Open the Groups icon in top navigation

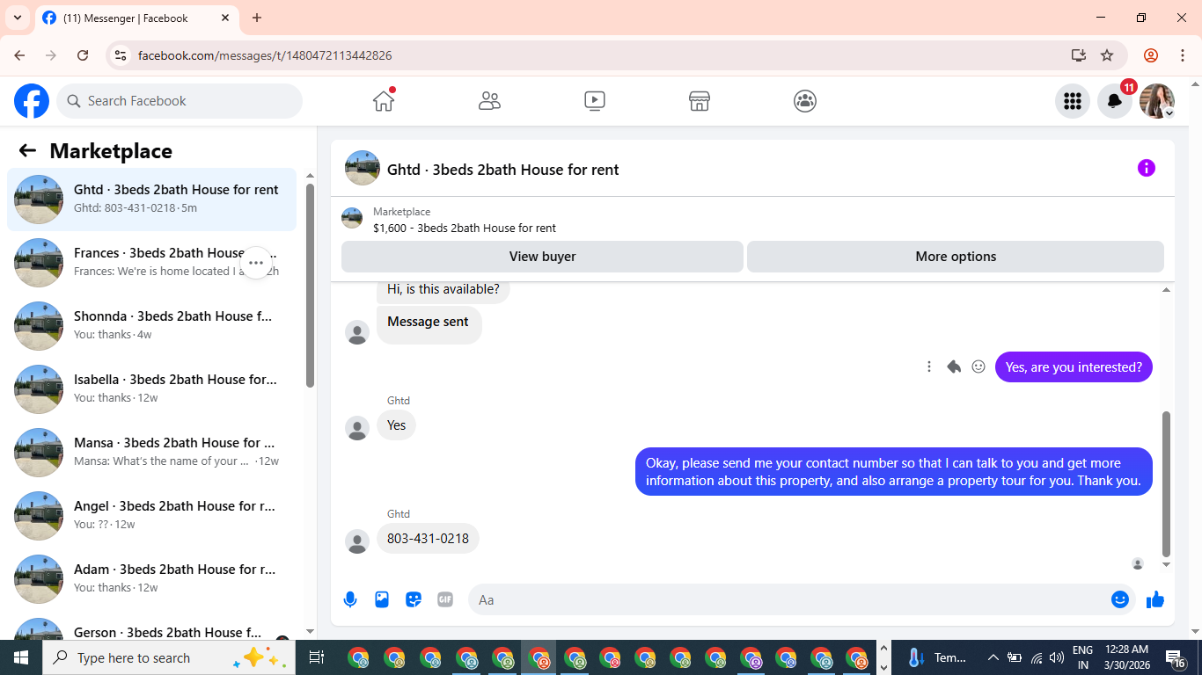[805, 101]
